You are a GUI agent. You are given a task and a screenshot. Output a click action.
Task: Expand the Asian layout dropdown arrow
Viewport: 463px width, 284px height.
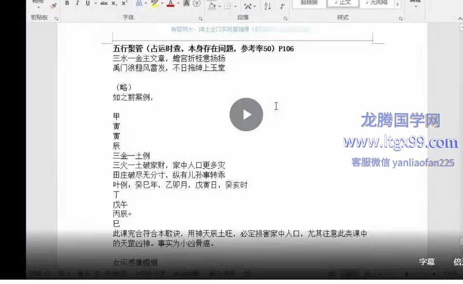coord(255,6)
